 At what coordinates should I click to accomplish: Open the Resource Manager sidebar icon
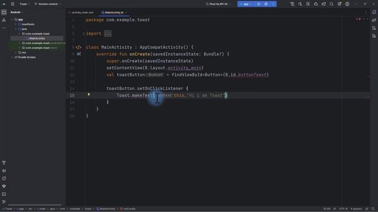coord(4,20)
